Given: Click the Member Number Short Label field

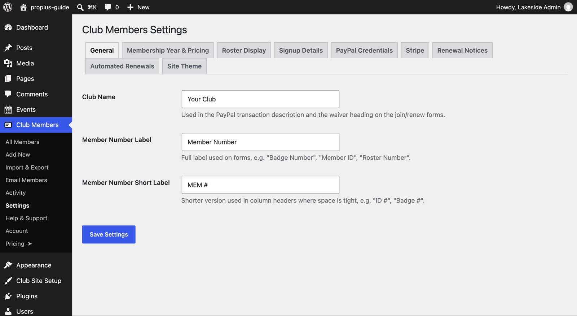Looking at the screenshot, I should tap(260, 185).
